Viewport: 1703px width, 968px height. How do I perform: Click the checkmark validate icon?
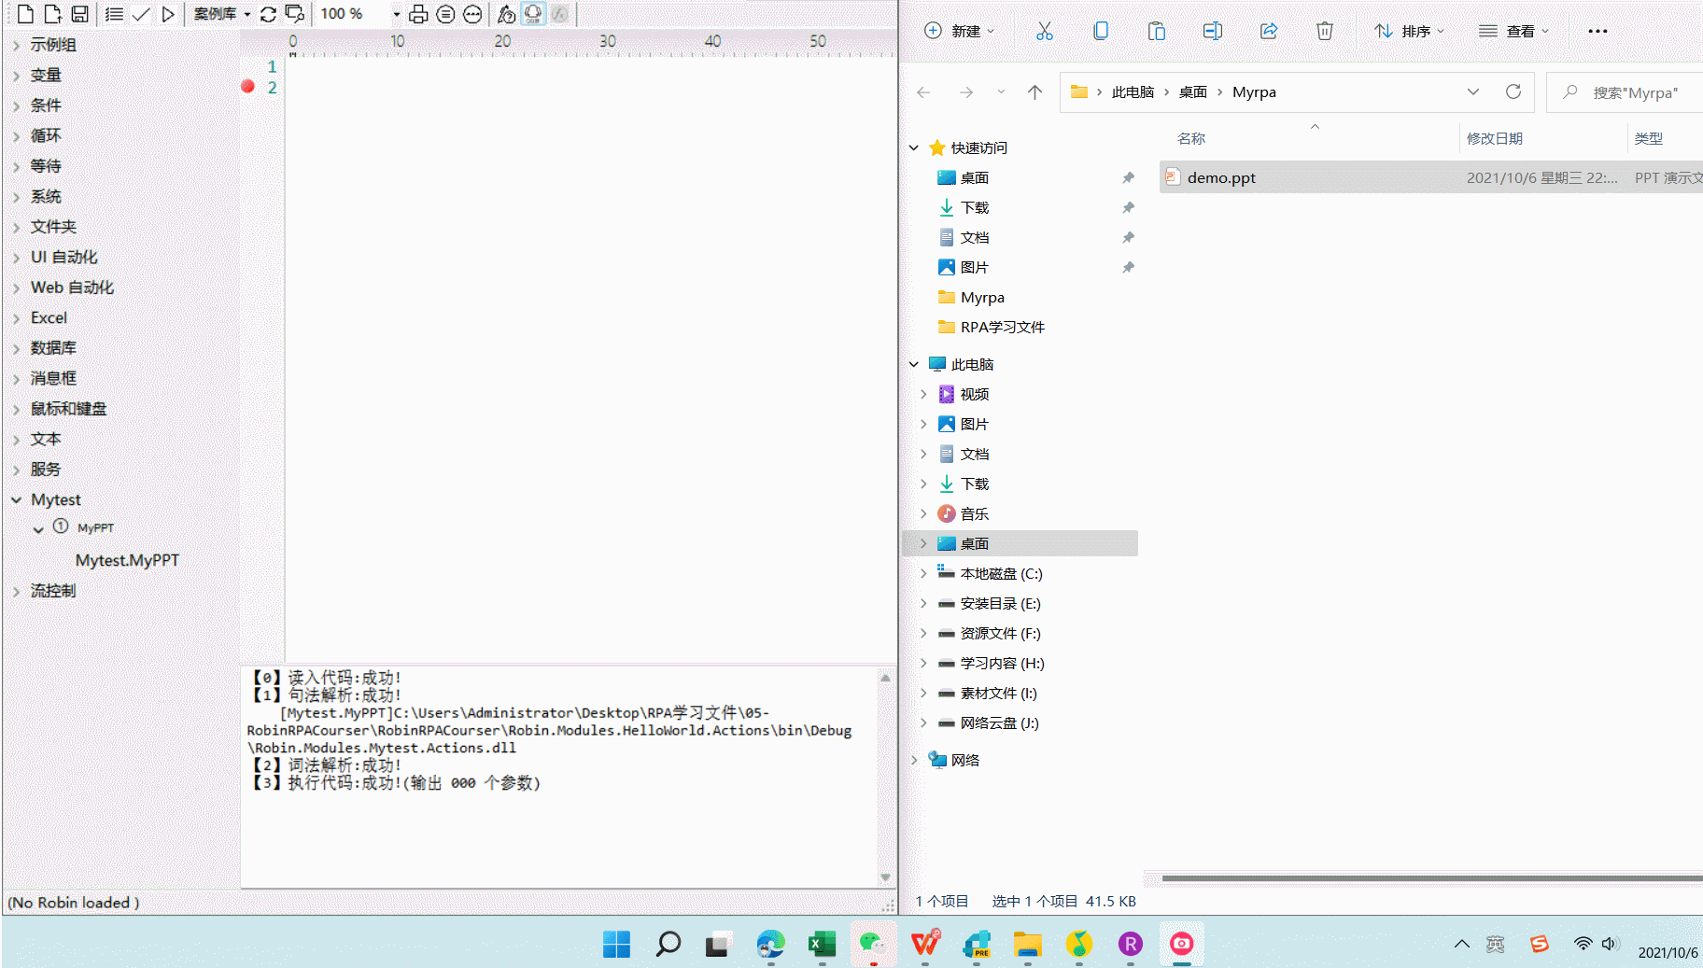141,14
